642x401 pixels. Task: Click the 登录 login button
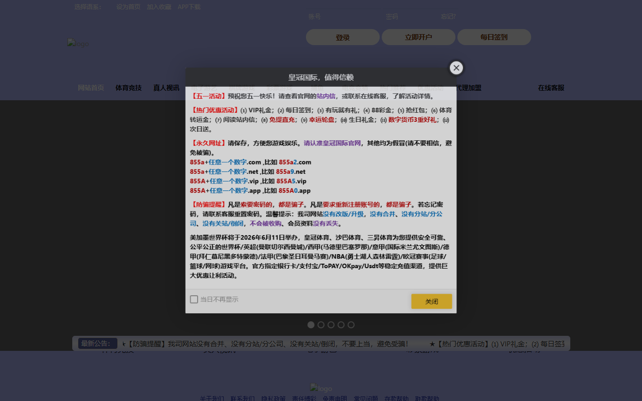point(343,37)
